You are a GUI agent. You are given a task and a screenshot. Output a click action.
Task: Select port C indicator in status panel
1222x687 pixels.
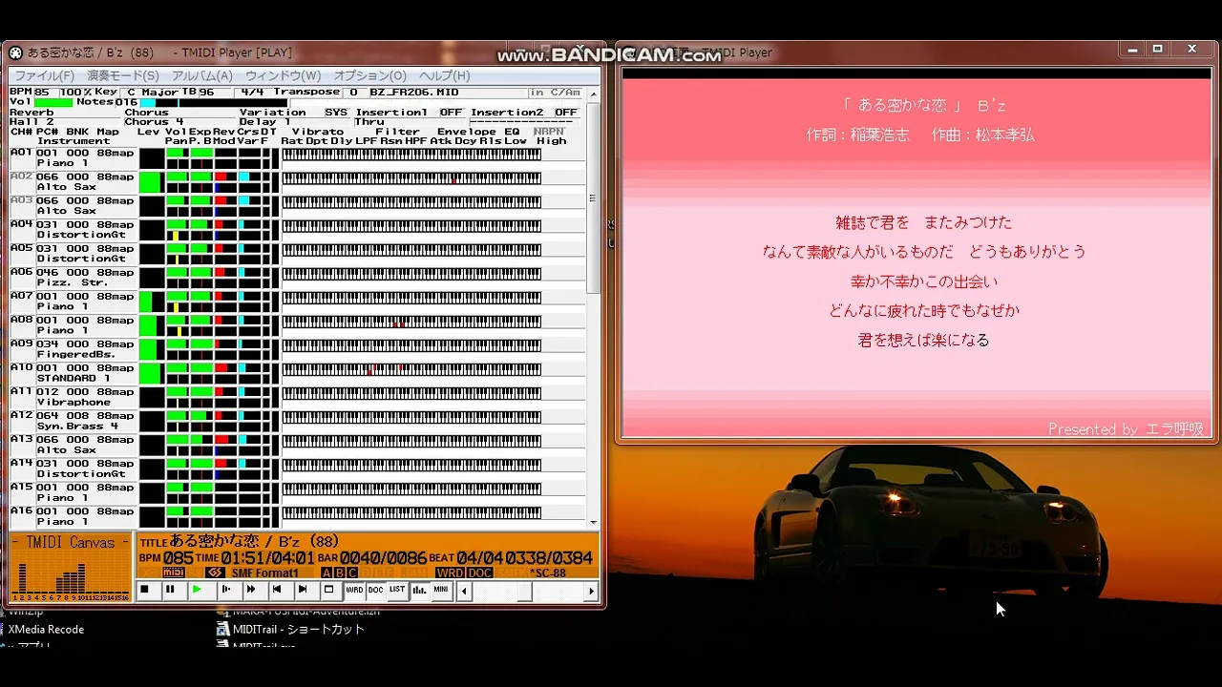tap(351, 572)
